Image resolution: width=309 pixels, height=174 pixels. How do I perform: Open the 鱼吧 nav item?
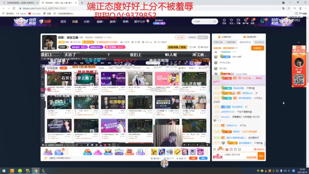[x=126, y=22]
